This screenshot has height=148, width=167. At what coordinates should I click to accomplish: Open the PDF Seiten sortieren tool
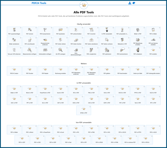pyautogui.click(x=107, y=41)
